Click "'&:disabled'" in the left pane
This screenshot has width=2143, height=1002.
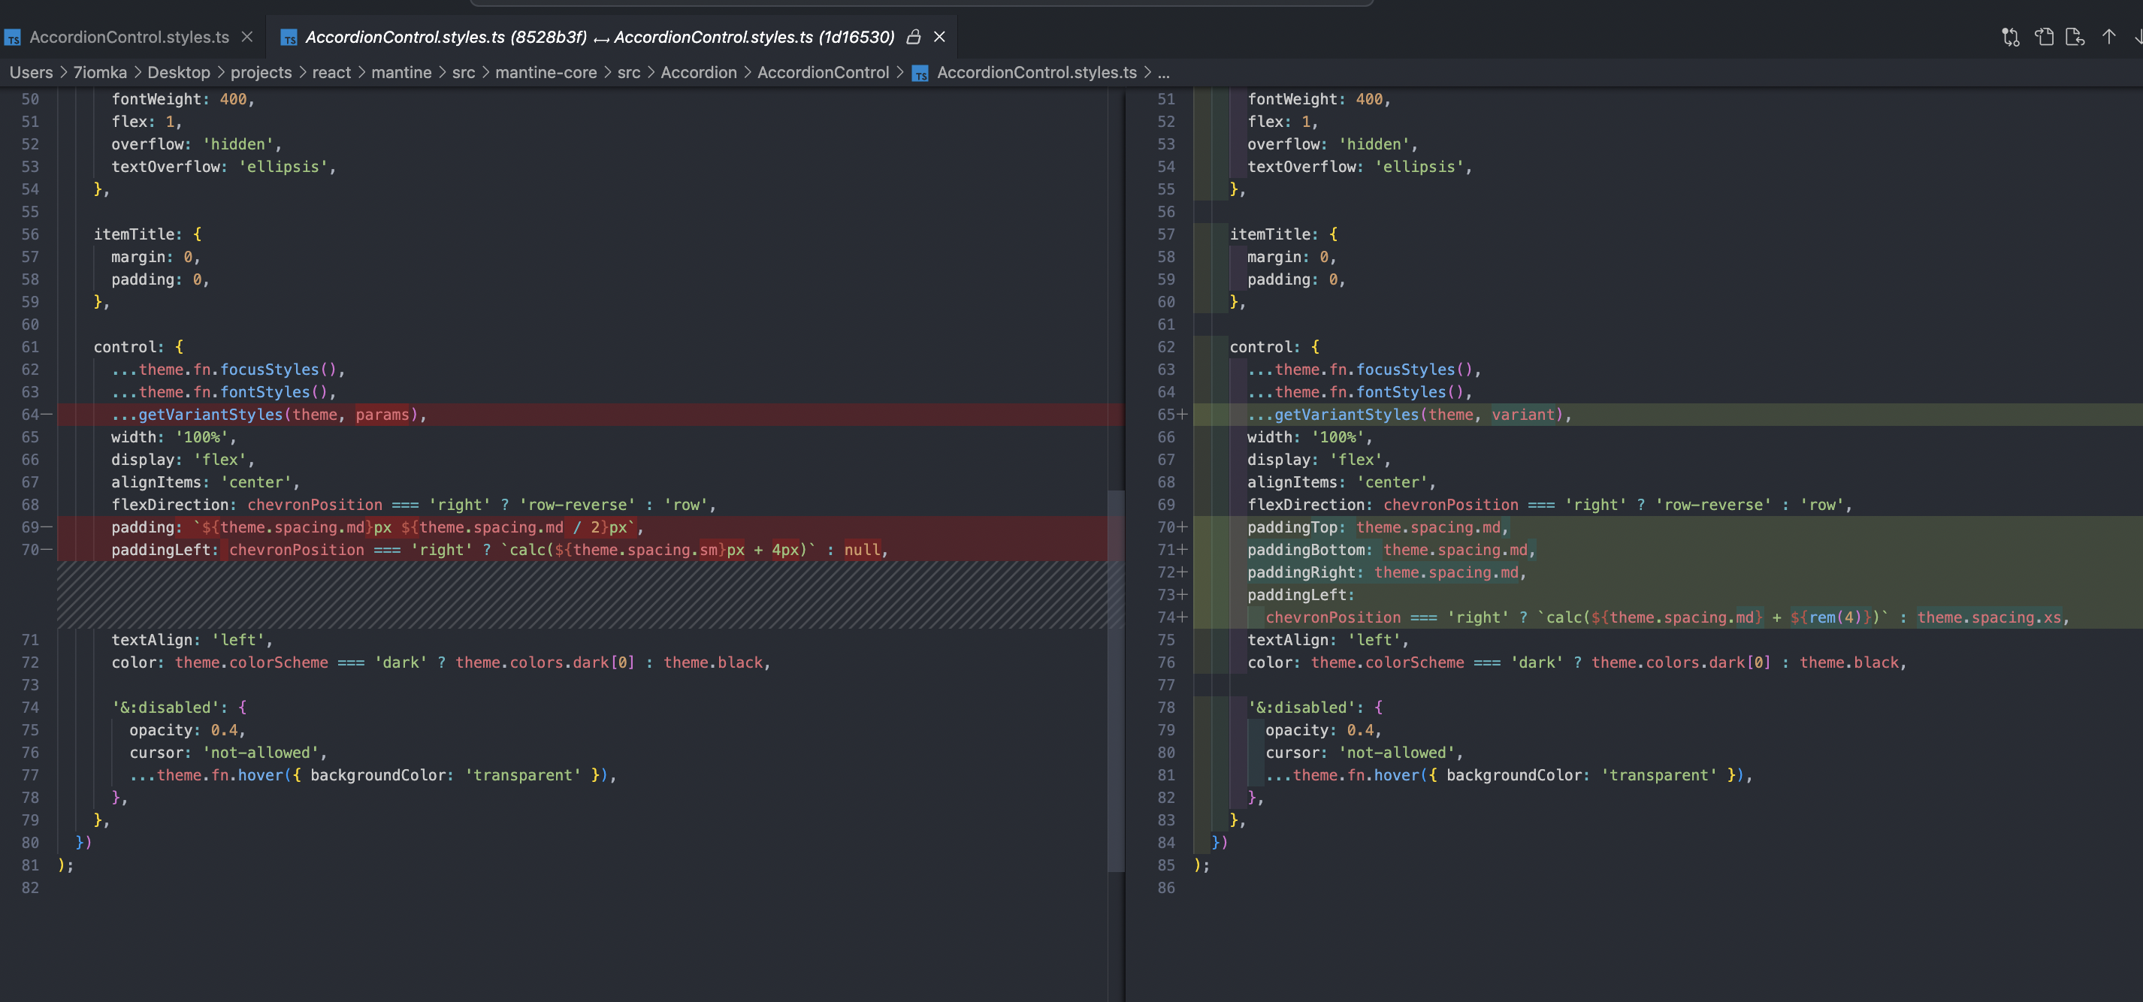pyautogui.click(x=166, y=708)
